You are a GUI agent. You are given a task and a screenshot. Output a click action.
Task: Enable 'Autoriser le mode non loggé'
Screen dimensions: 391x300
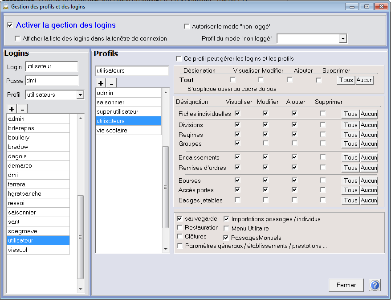point(187,26)
